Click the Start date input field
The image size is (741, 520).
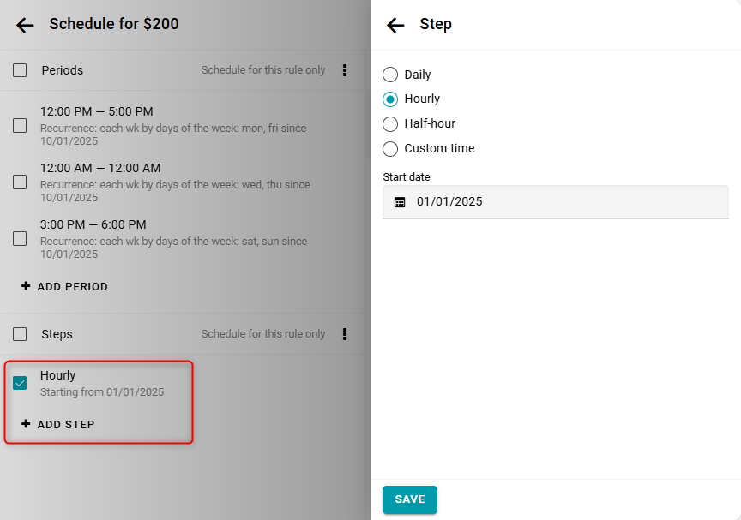(x=566, y=202)
